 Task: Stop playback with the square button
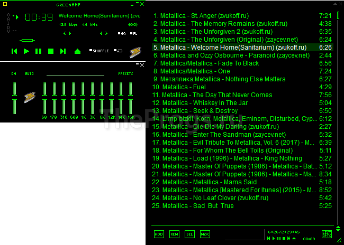tap(51, 51)
